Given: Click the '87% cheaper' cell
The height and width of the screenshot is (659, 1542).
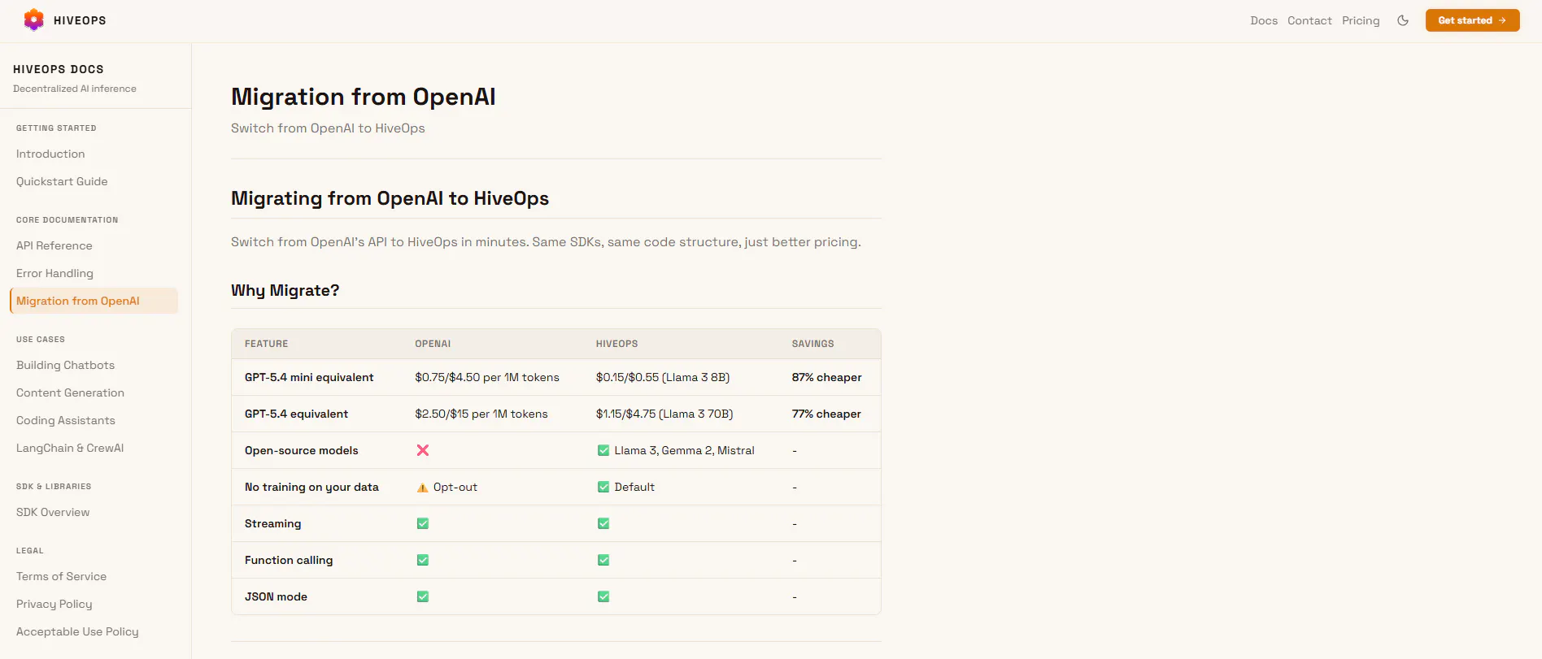Looking at the screenshot, I should coord(826,377).
